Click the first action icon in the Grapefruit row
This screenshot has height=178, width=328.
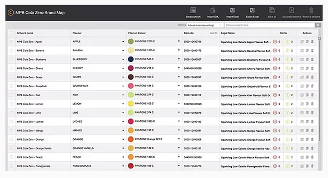[302, 86]
